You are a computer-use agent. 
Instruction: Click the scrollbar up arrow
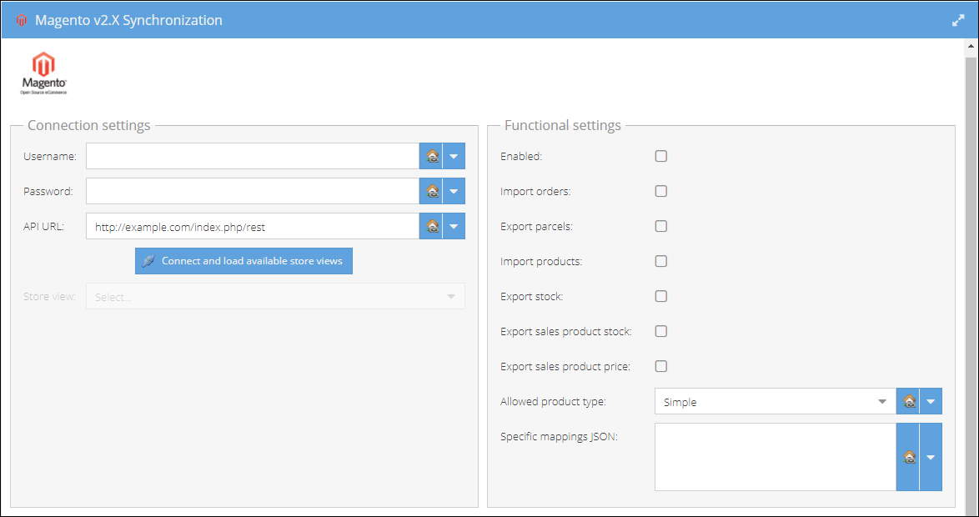tap(971, 47)
